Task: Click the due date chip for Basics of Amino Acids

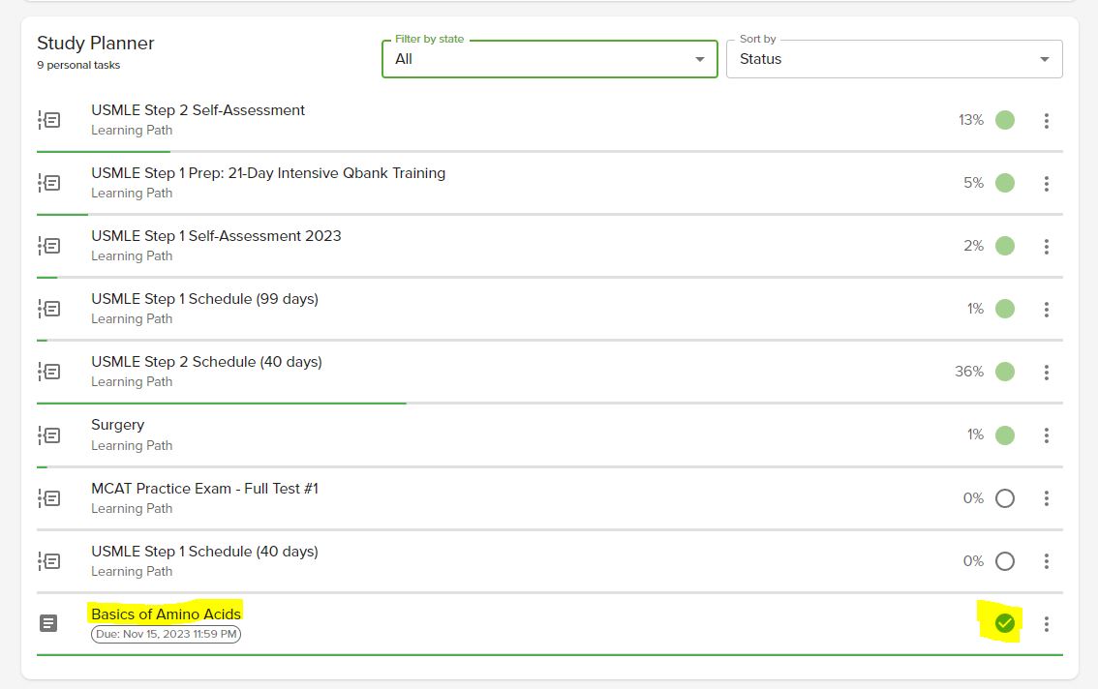Action: pos(166,635)
